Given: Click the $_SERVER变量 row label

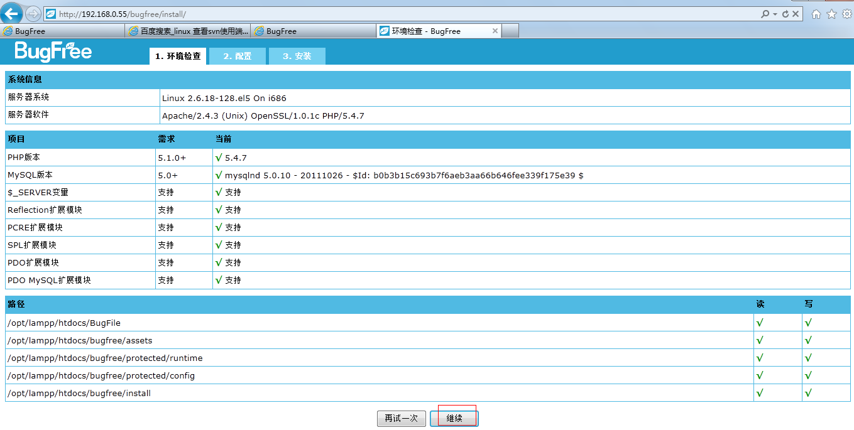Looking at the screenshot, I should [38, 192].
